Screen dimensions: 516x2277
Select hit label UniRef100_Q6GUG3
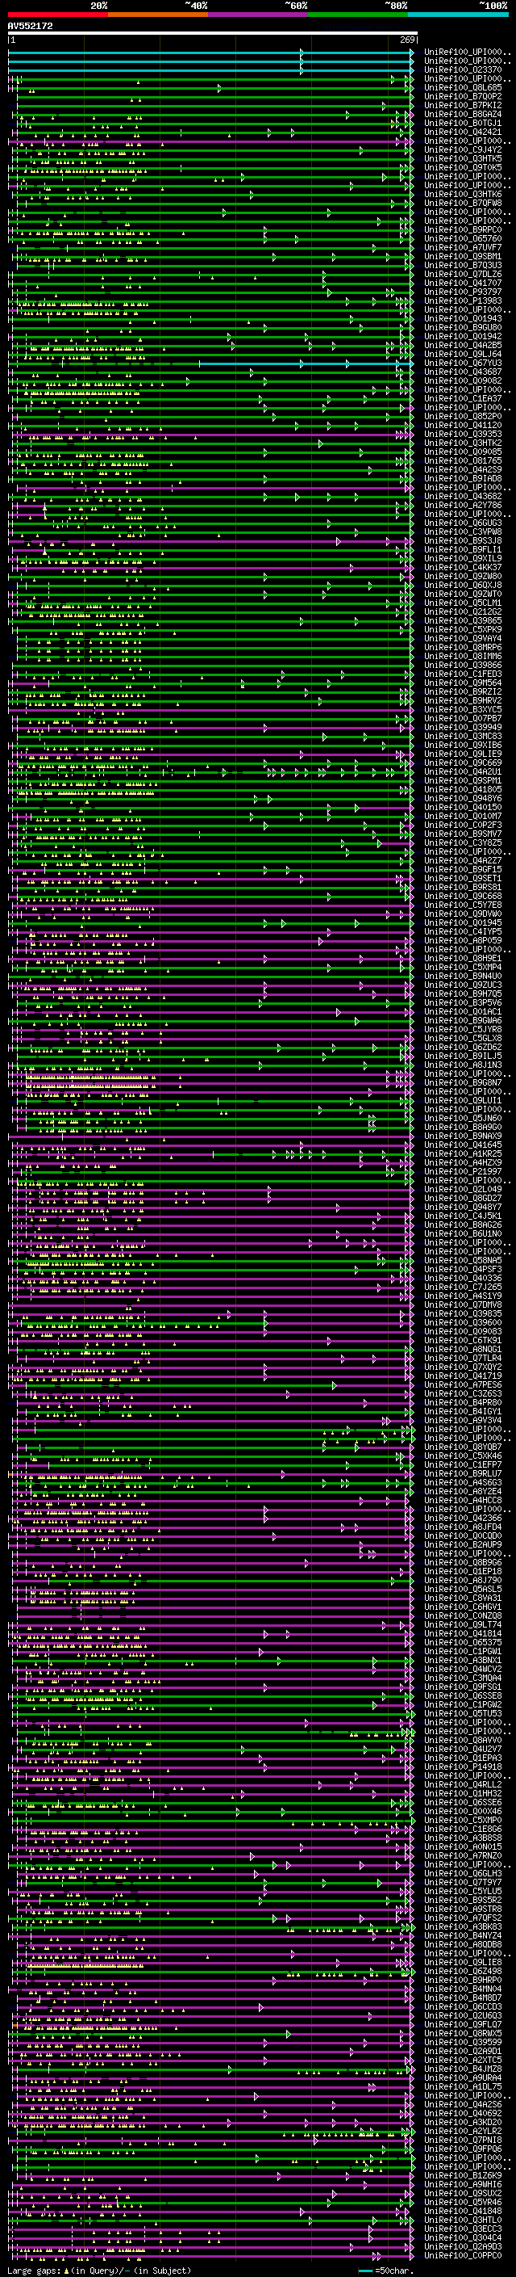point(463,523)
